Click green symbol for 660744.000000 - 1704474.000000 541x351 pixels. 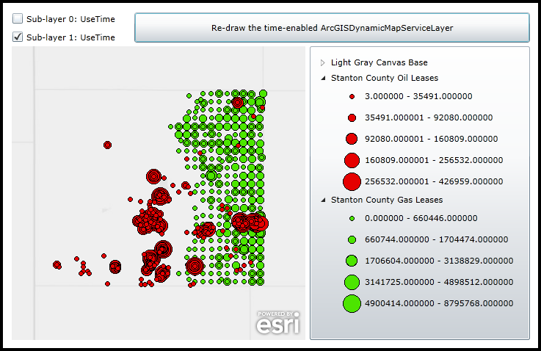point(352,240)
